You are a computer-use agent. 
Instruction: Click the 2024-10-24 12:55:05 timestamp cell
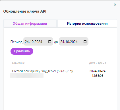[x=98, y=73]
